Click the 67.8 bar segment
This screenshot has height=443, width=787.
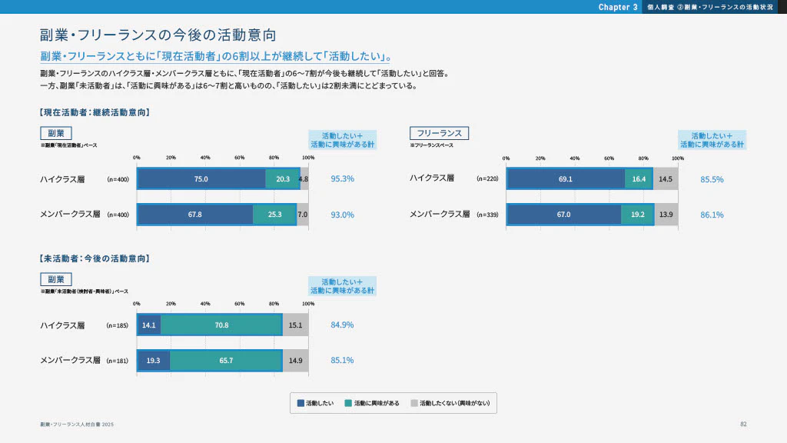click(x=194, y=215)
